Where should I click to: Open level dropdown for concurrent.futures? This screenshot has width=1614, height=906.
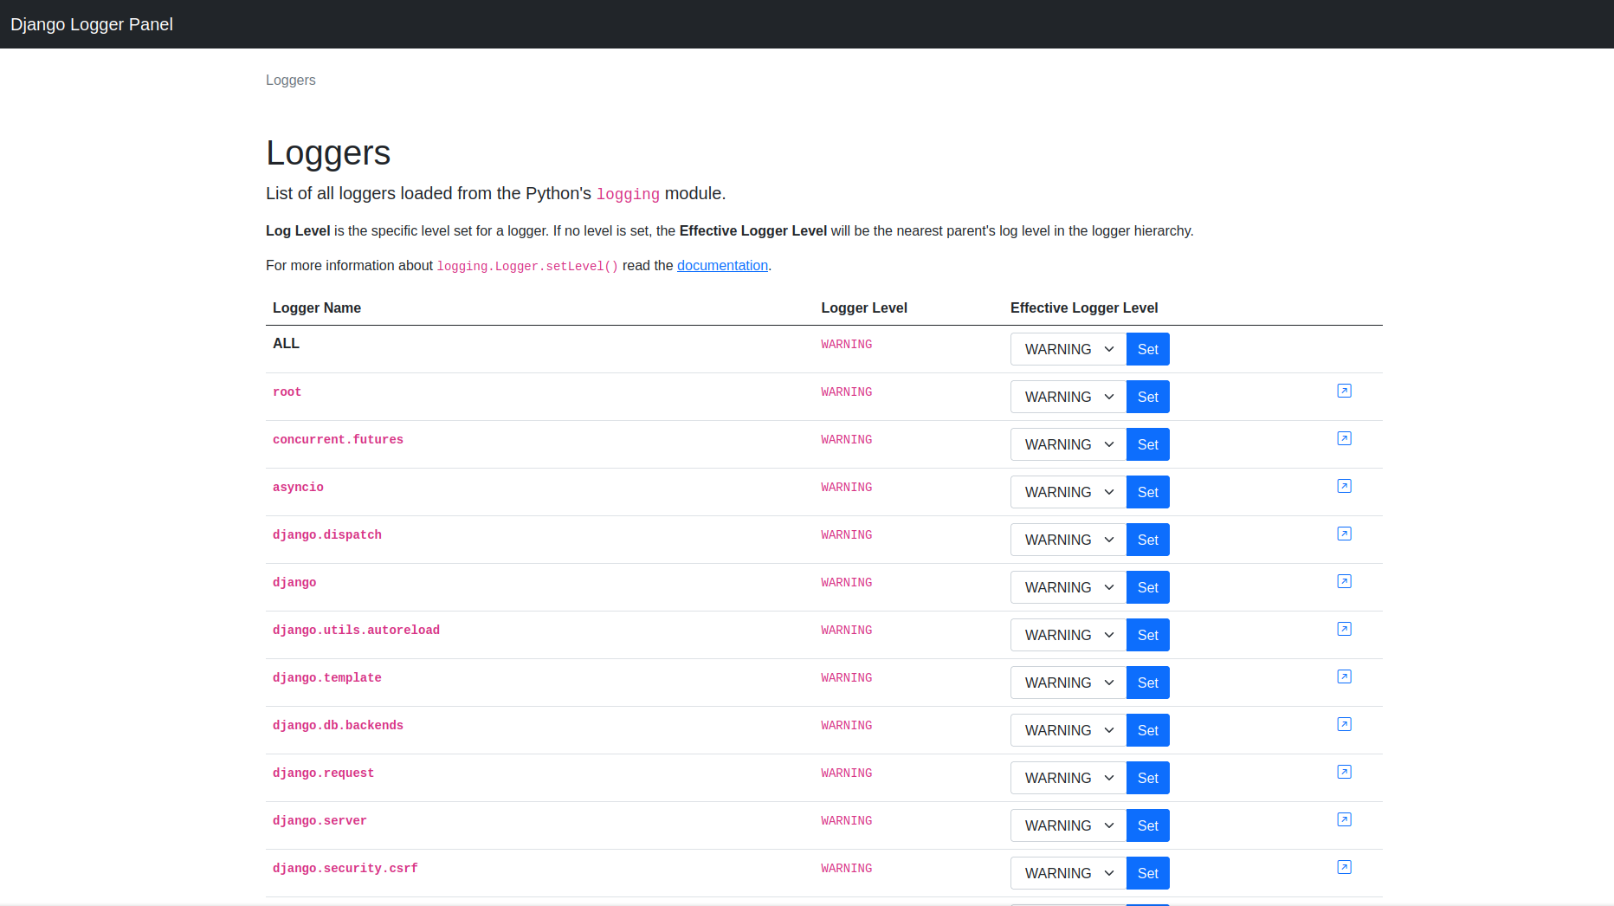1068,444
